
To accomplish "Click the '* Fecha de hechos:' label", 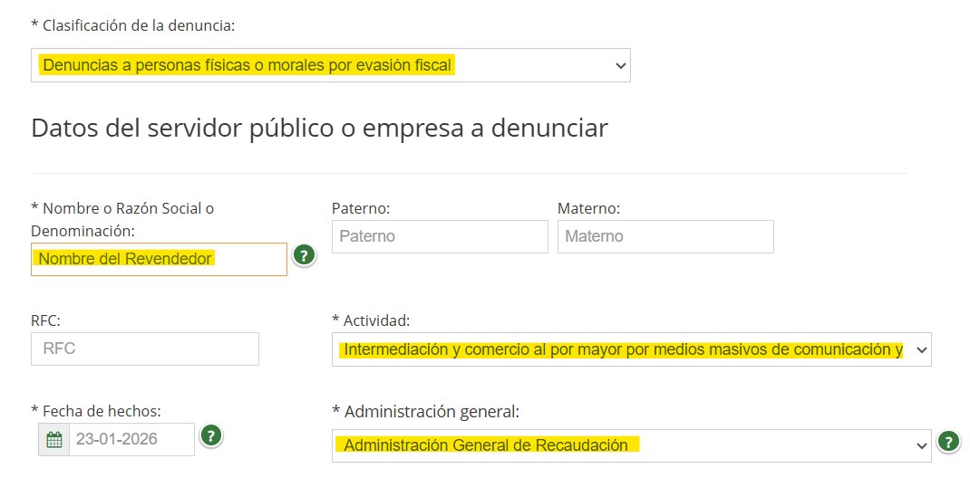I will [x=96, y=411].
